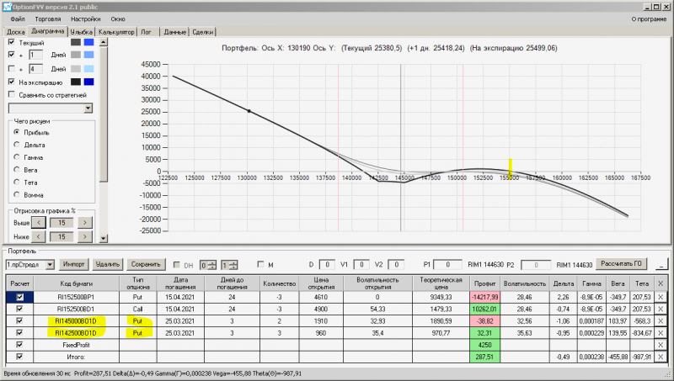Switch to the Калькулятор tab
Viewport: 674px width, 381px height.
[116, 32]
